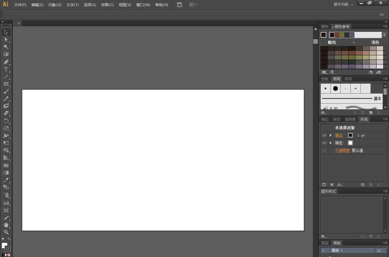The image size is (389, 257).
Task: Toggle visibility eye for 描边 stroke
Action: point(324,135)
